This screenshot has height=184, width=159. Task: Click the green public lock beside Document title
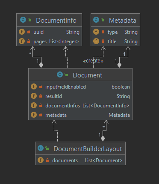(66, 74)
